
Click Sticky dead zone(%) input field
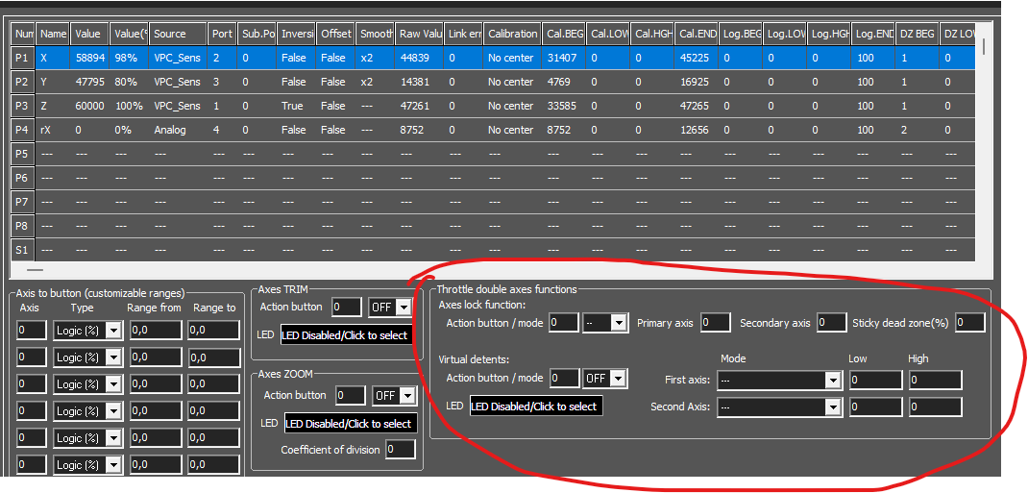click(970, 323)
